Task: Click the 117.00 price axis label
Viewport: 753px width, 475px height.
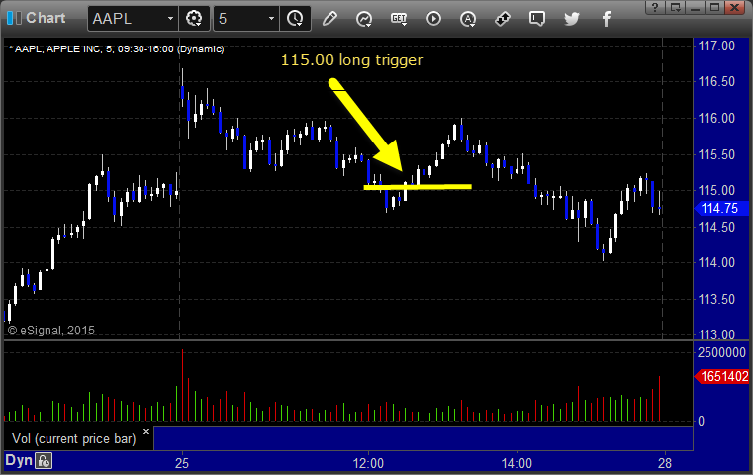Action: point(716,47)
